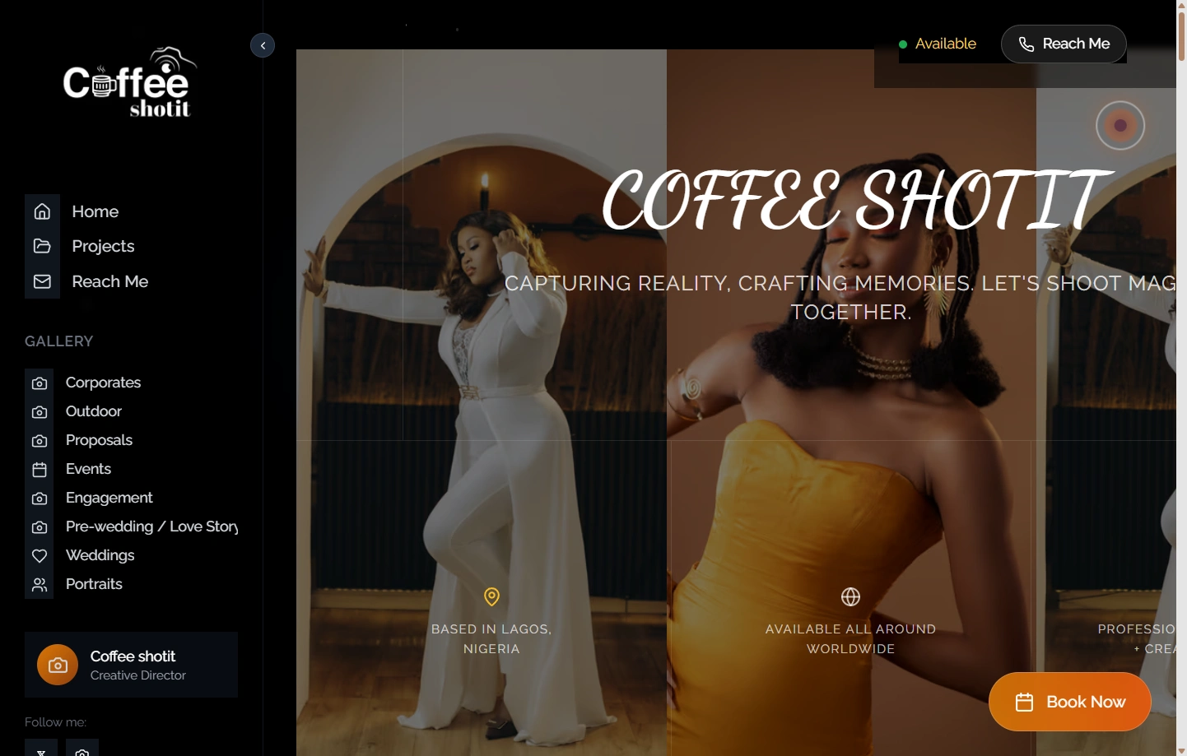Image resolution: width=1187 pixels, height=756 pixels.
Task: Open the Home menu item
Action: pos(95,211)
